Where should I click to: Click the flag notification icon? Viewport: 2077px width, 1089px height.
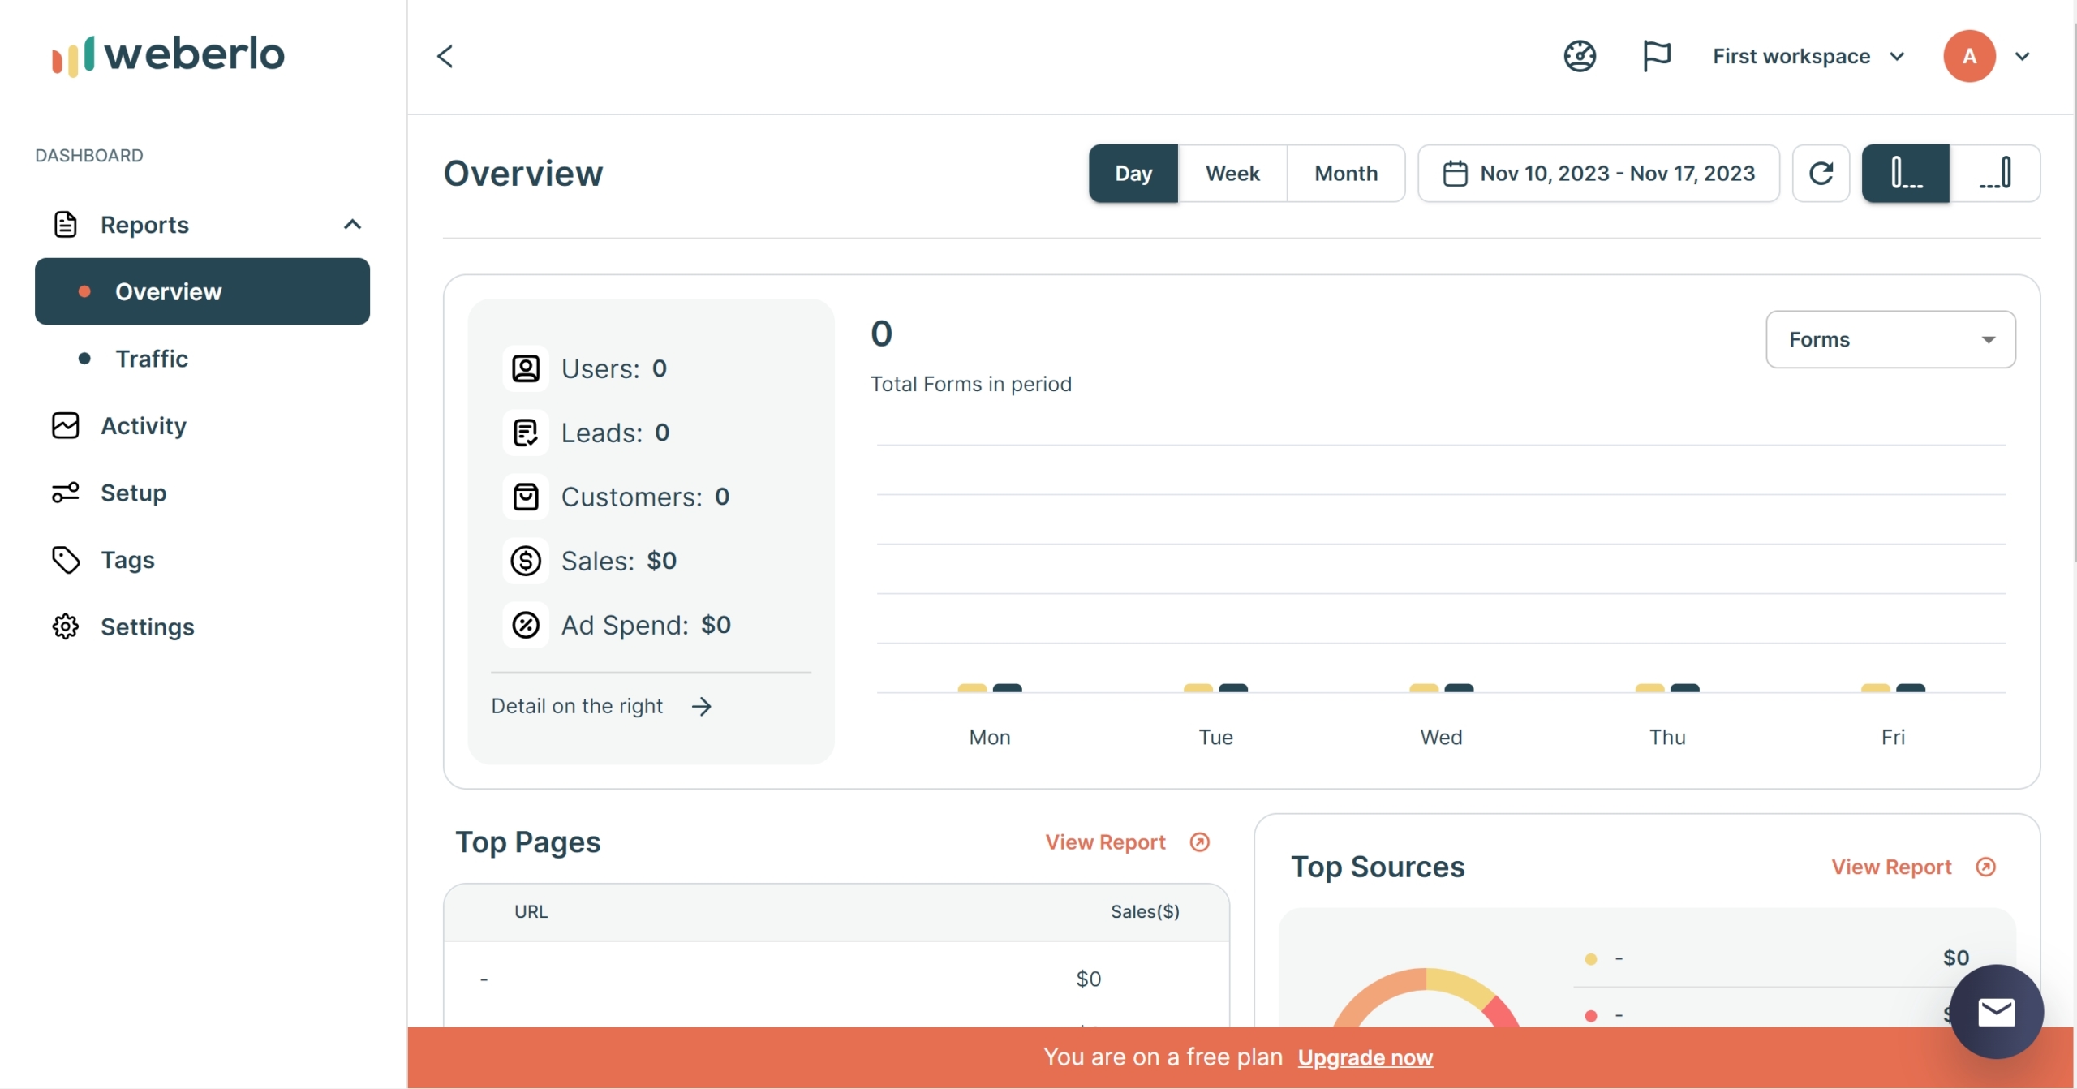1654,55
